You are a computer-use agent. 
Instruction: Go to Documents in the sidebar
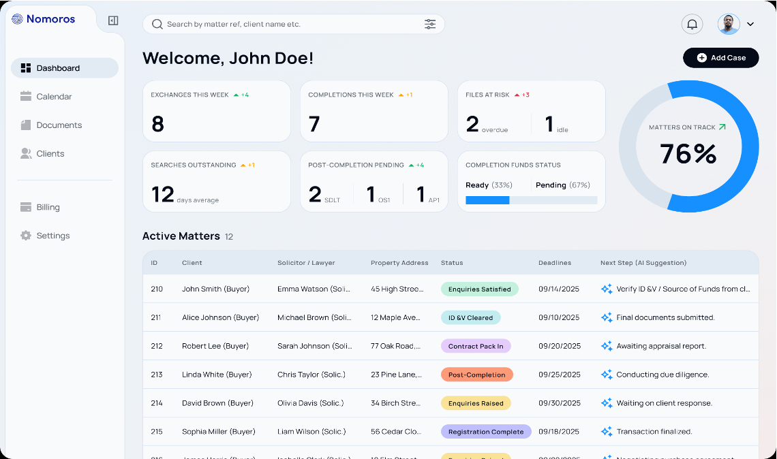click(59, 125)
